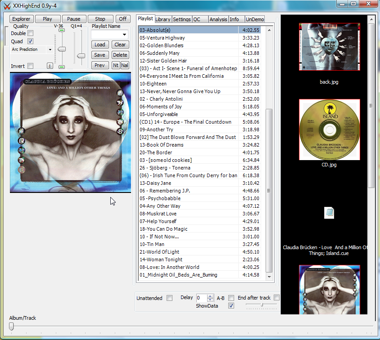Image resolution: width=380 pixels, height=340 pixels.
Task: Click the .cue file notepad icon
Action: click(329, 213)
